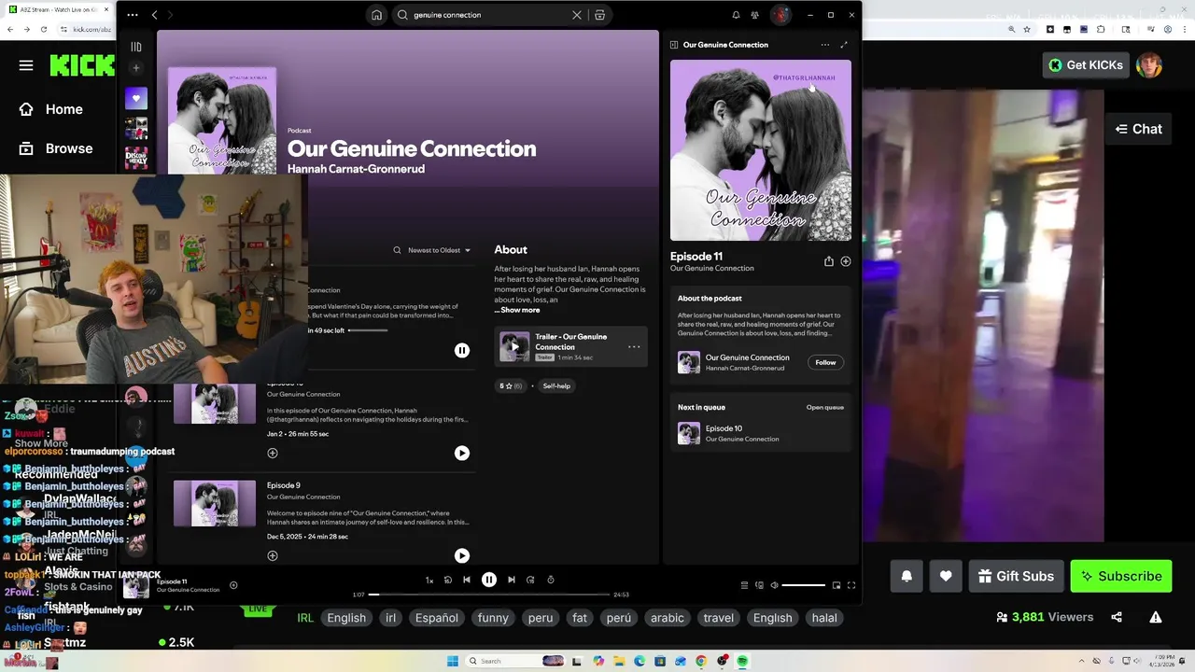Skip forward 15 seconds
1195x672 pixels.
pyautogui.click(x=530, y=580)
